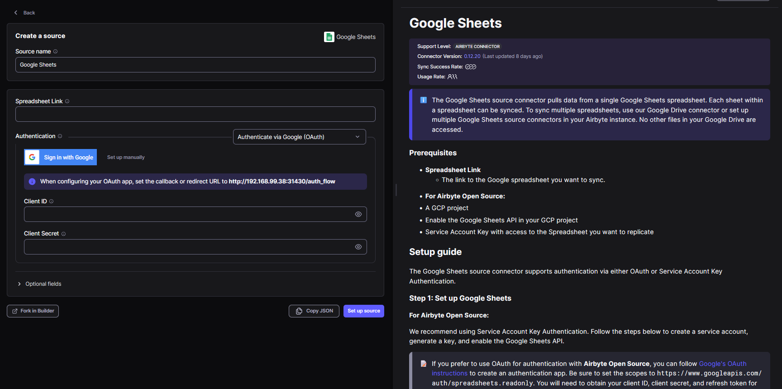
Task: Click Copy JSON button
Action: coord(314,311)
